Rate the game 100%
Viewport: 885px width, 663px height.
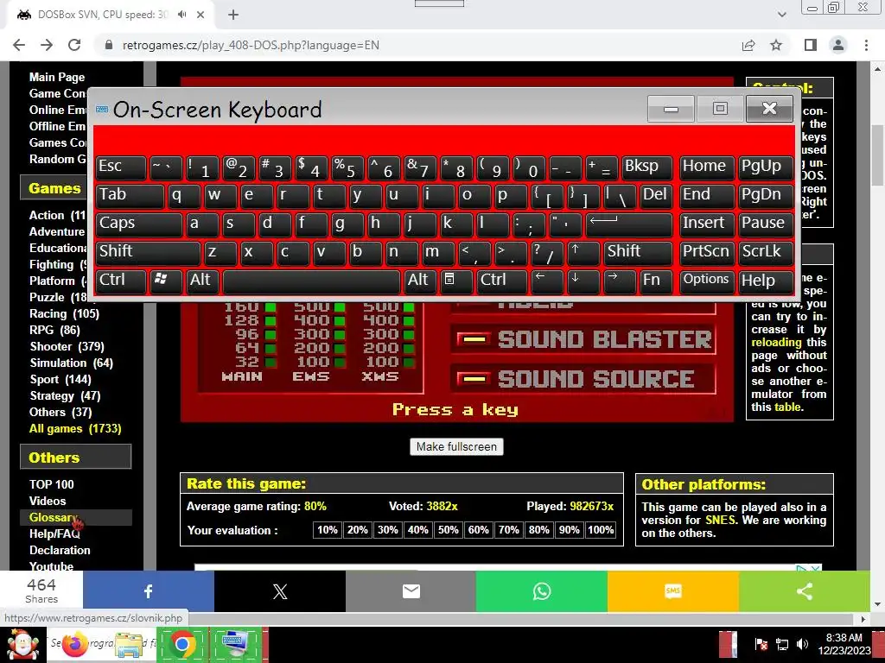[x=601, y=530]
